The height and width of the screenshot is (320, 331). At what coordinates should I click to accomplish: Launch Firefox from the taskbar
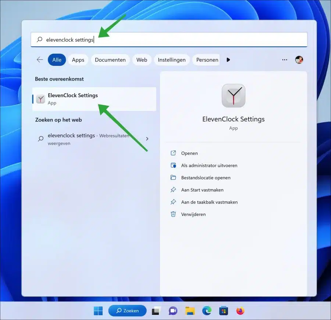coord(240,311)
